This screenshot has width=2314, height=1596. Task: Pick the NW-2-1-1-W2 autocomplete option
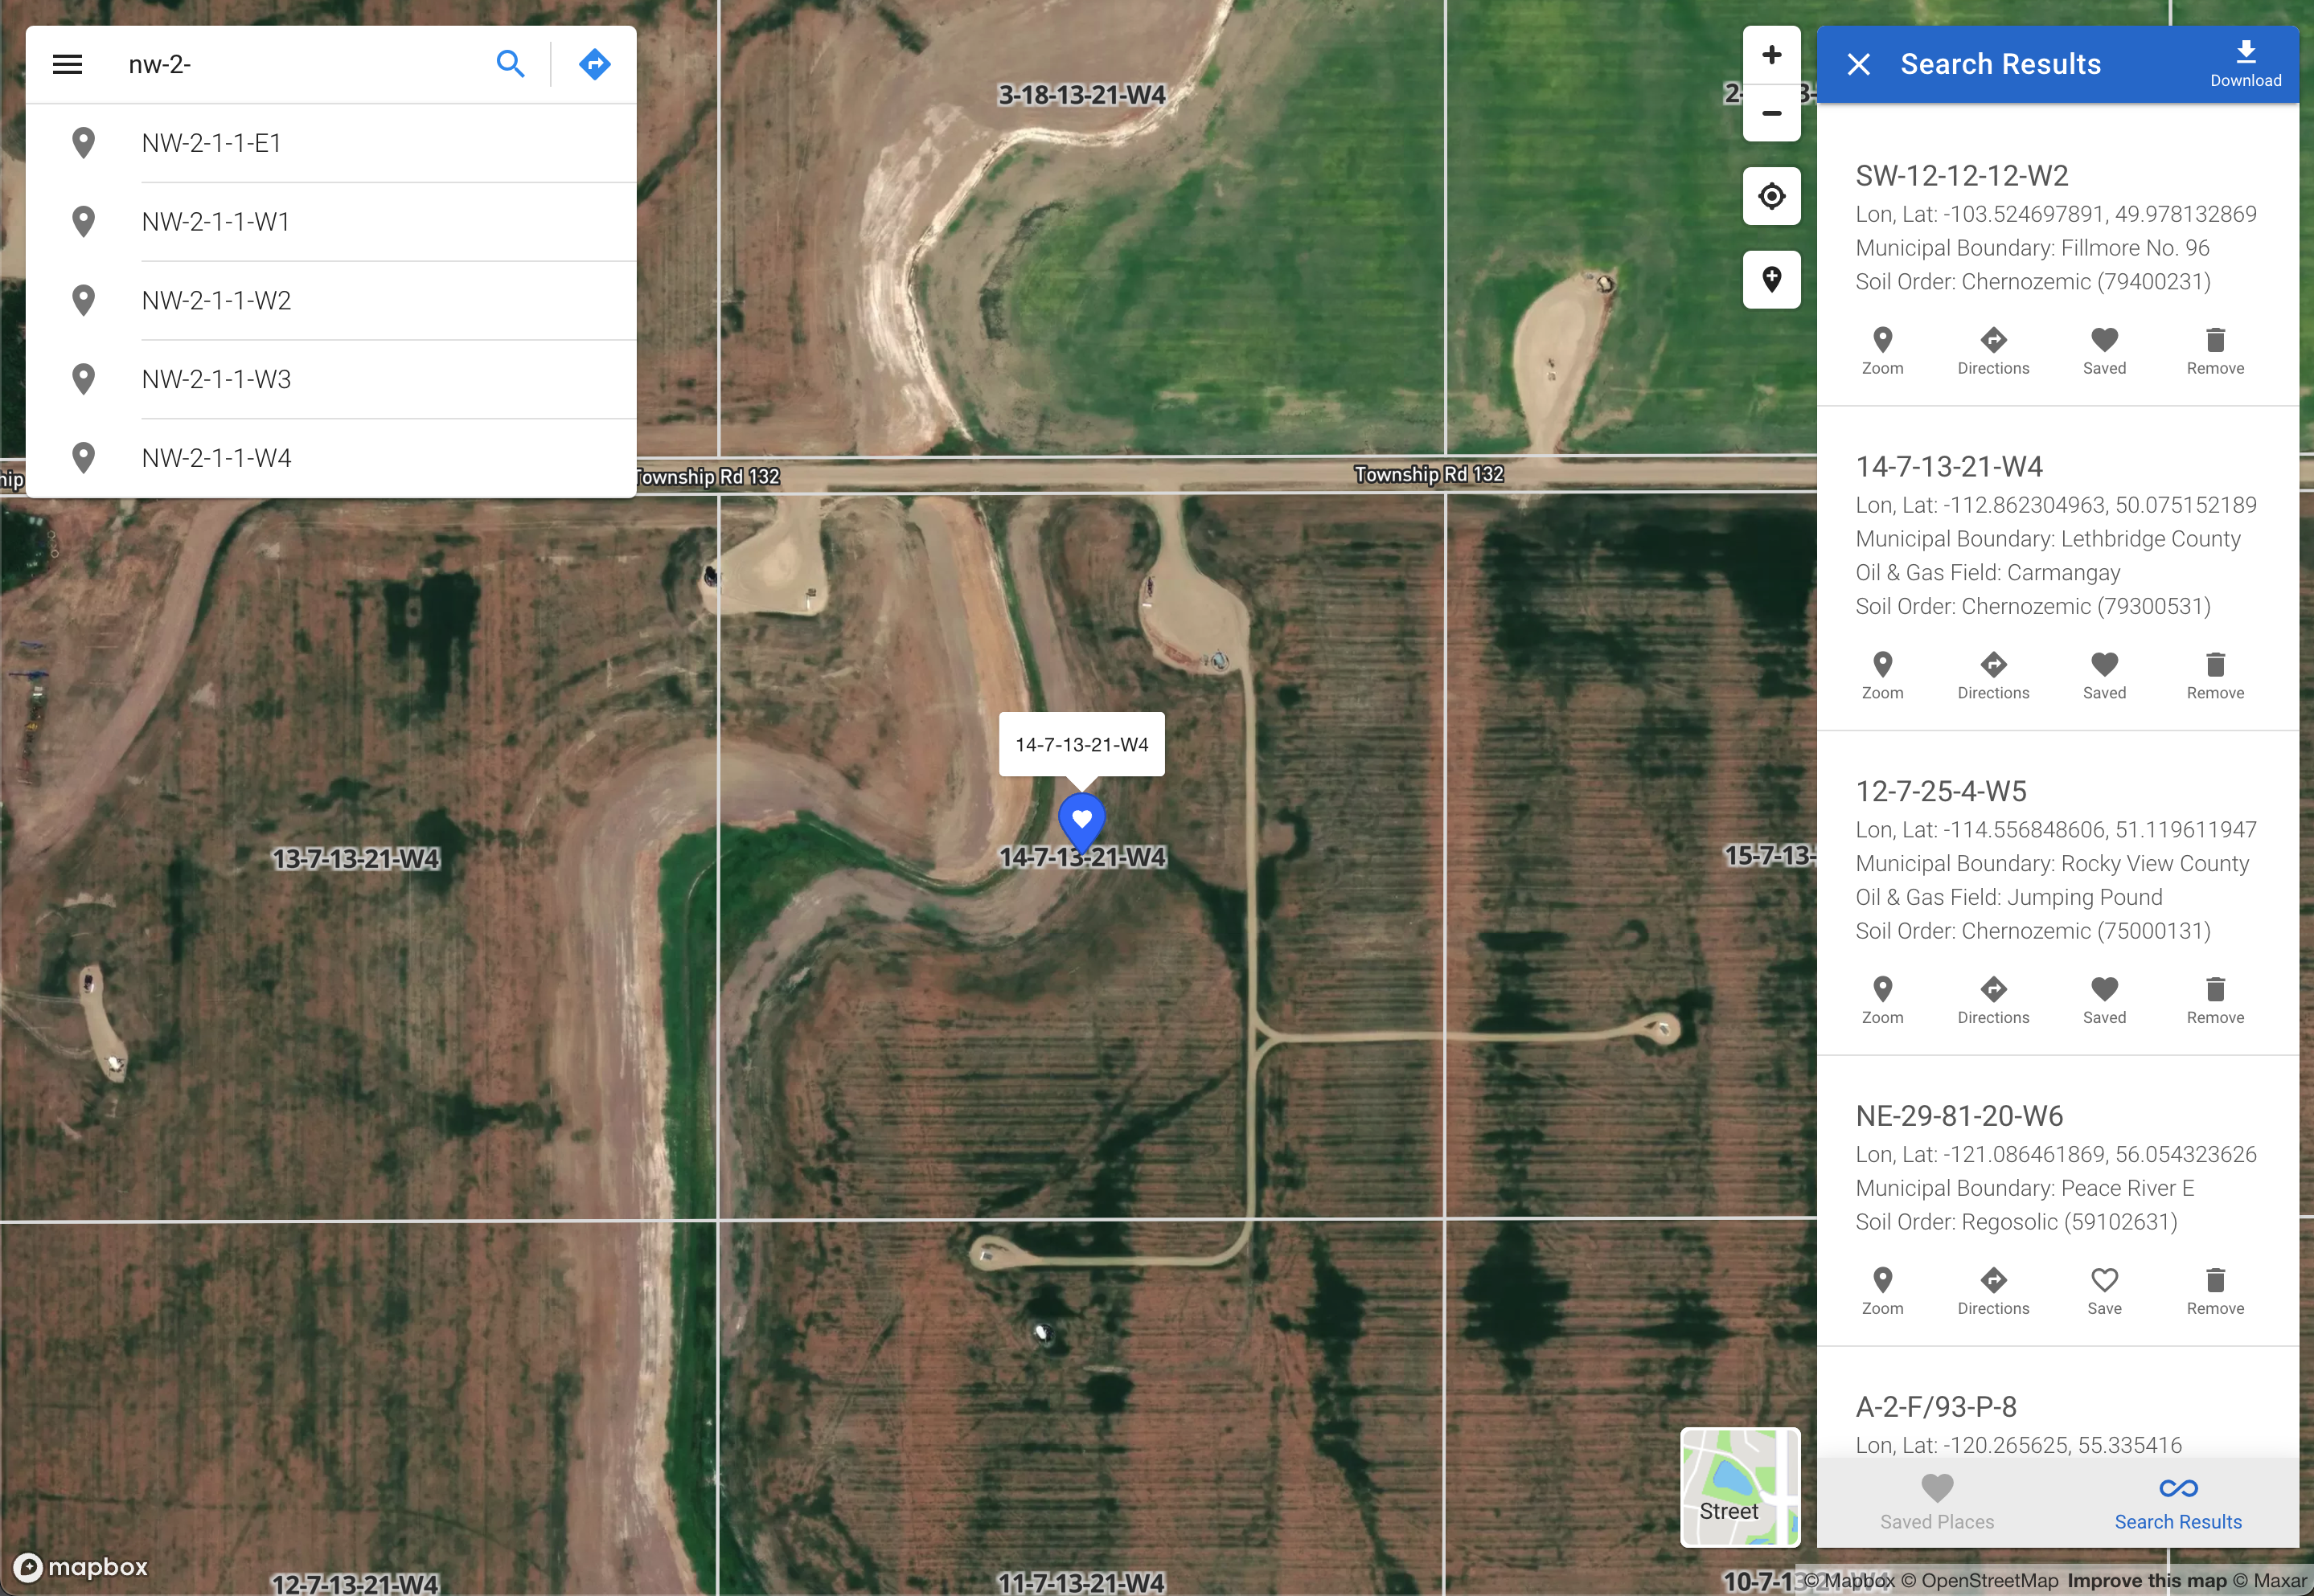(x=216, y=300)
